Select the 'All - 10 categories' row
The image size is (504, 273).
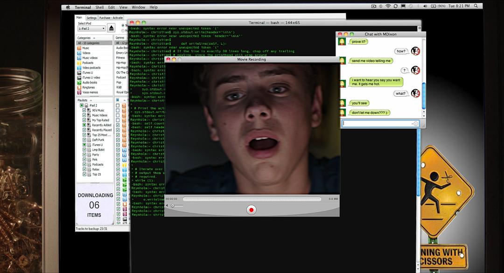pos(94,43)
